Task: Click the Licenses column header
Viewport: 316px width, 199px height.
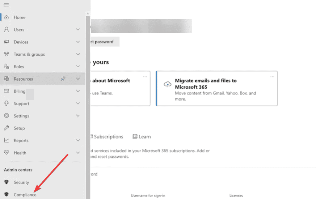Action: (236, 195)
